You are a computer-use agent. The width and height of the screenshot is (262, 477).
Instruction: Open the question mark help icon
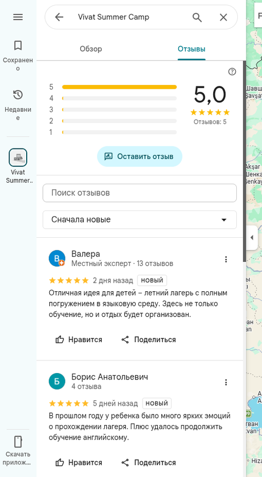pos(232,71)
